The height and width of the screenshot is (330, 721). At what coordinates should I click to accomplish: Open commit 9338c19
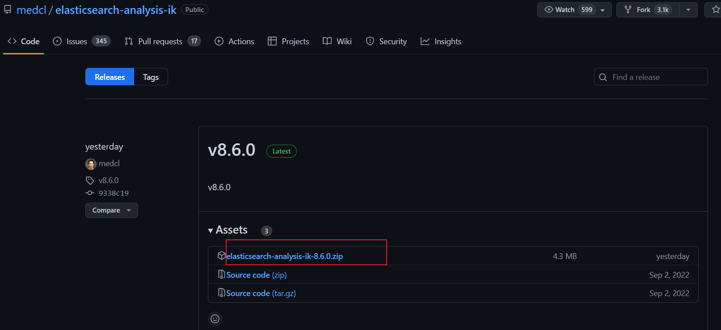tap(114, 193)
